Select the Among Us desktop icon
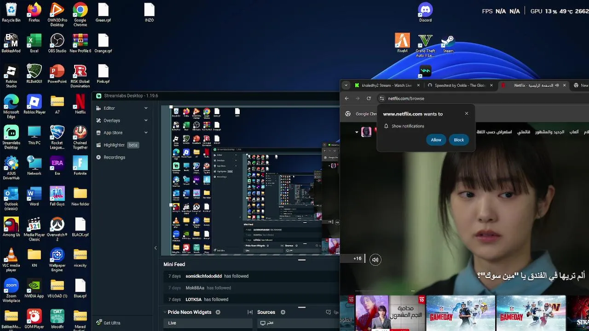Image resolution: width=589 pixels, height=331 pixels. point(11,227)
